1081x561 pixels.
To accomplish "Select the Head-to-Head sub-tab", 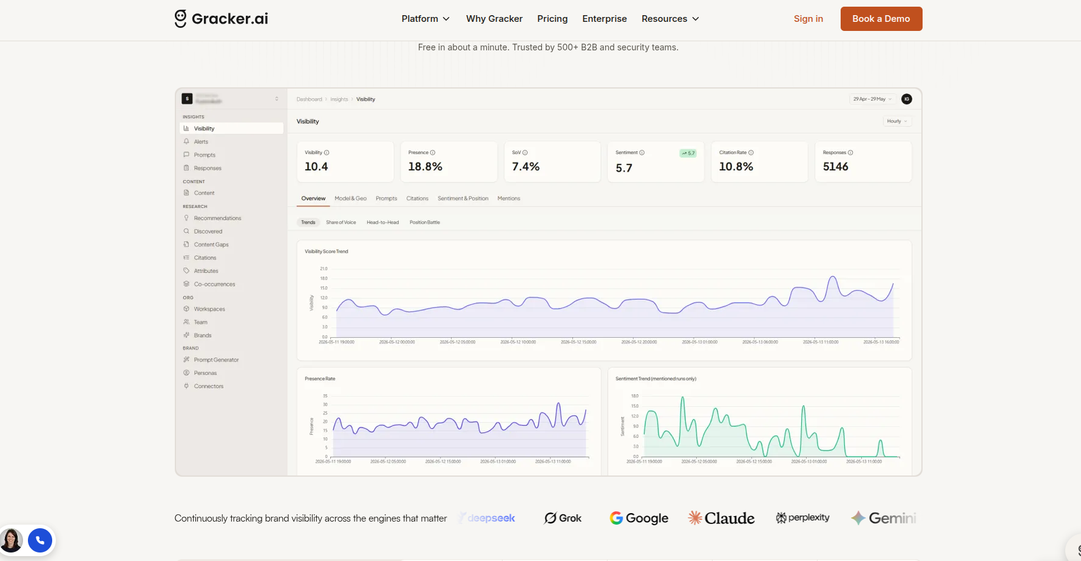I will [382, 223].
